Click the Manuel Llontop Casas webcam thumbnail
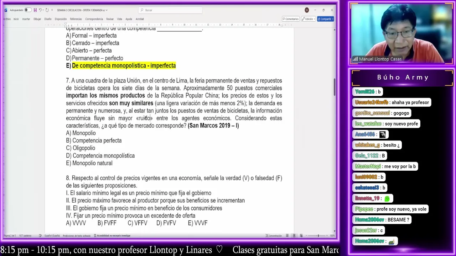The width and height of the screenshot is (456, 256). (401, 34)
